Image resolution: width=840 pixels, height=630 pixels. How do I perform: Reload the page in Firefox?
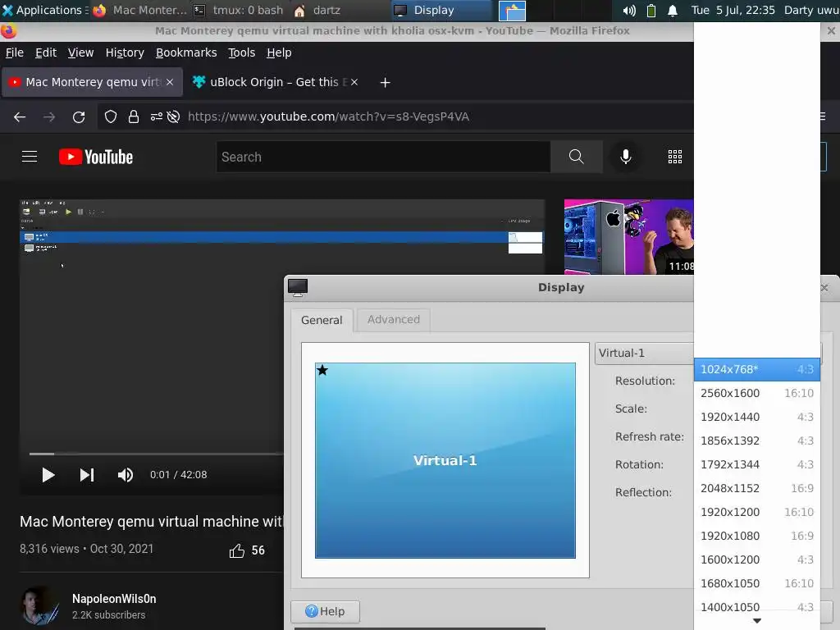click(x=79, y=116)
